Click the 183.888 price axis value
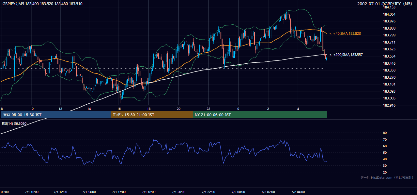 click(389, 28)
